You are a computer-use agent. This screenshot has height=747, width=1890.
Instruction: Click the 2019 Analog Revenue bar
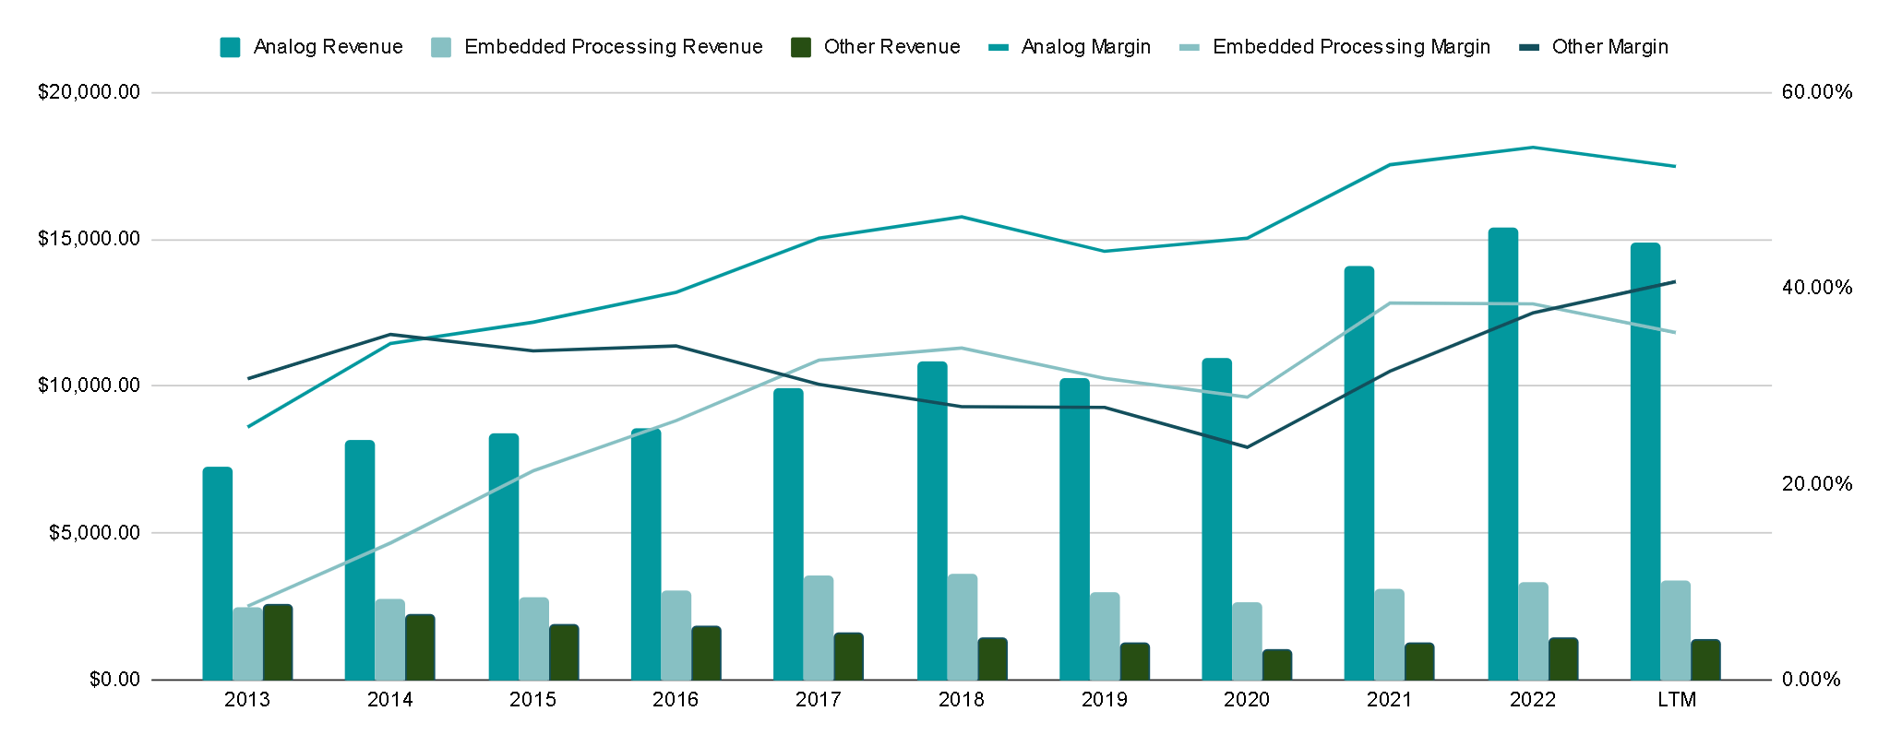1074,529
